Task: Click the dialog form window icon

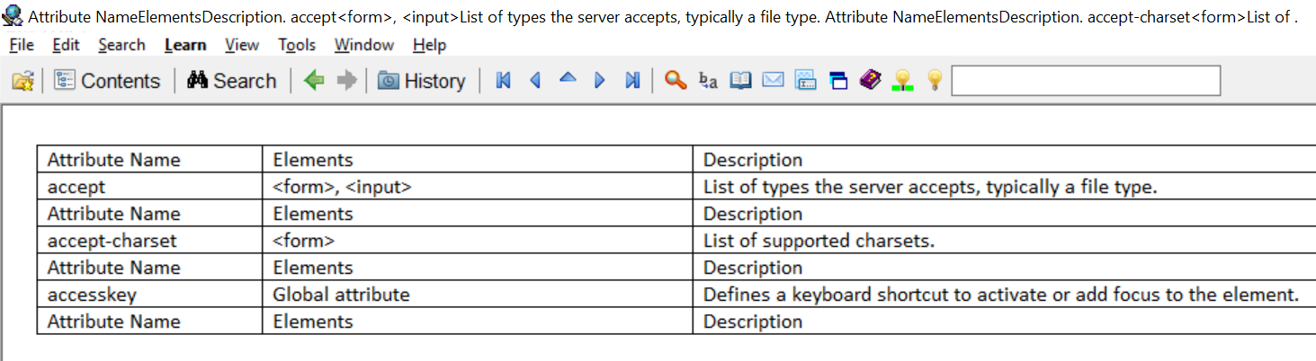Action: (805, 81)
